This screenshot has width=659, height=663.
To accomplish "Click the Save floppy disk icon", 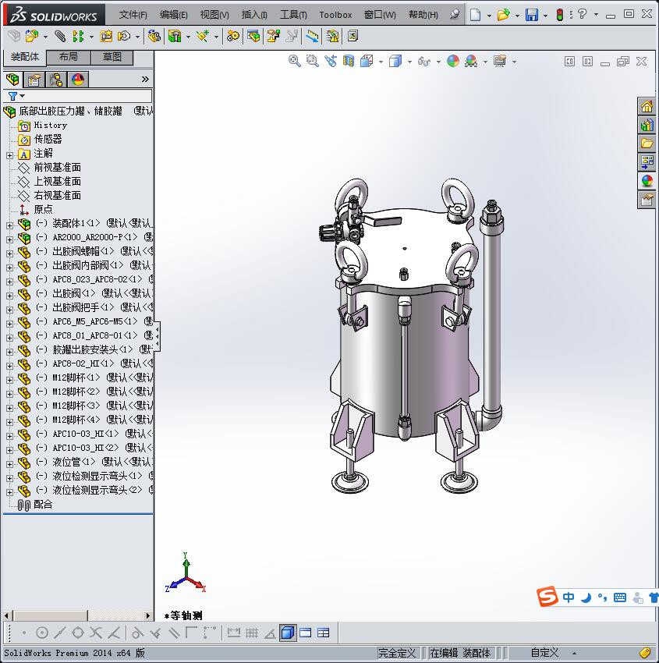I will [x=531, y=15].
